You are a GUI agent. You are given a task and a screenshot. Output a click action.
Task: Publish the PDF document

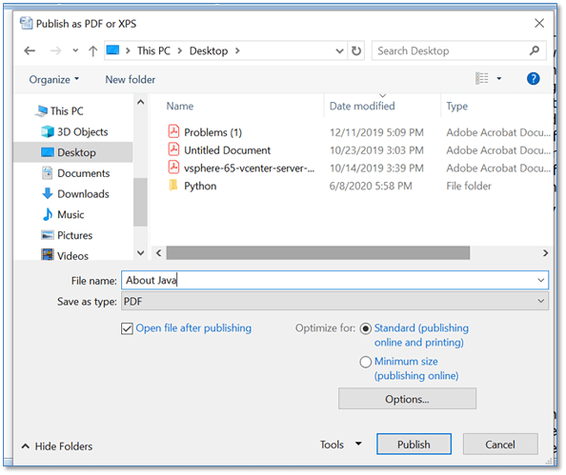(x=414, y=444)
